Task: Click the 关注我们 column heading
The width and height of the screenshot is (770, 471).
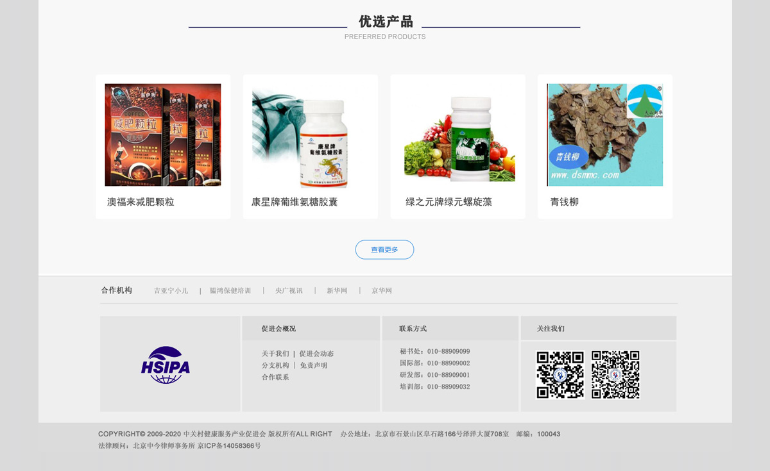Action: point(551,329)
